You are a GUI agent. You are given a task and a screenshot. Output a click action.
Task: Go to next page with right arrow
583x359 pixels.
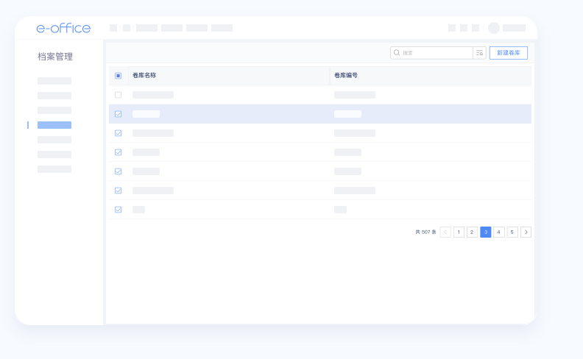coord(526,232)
